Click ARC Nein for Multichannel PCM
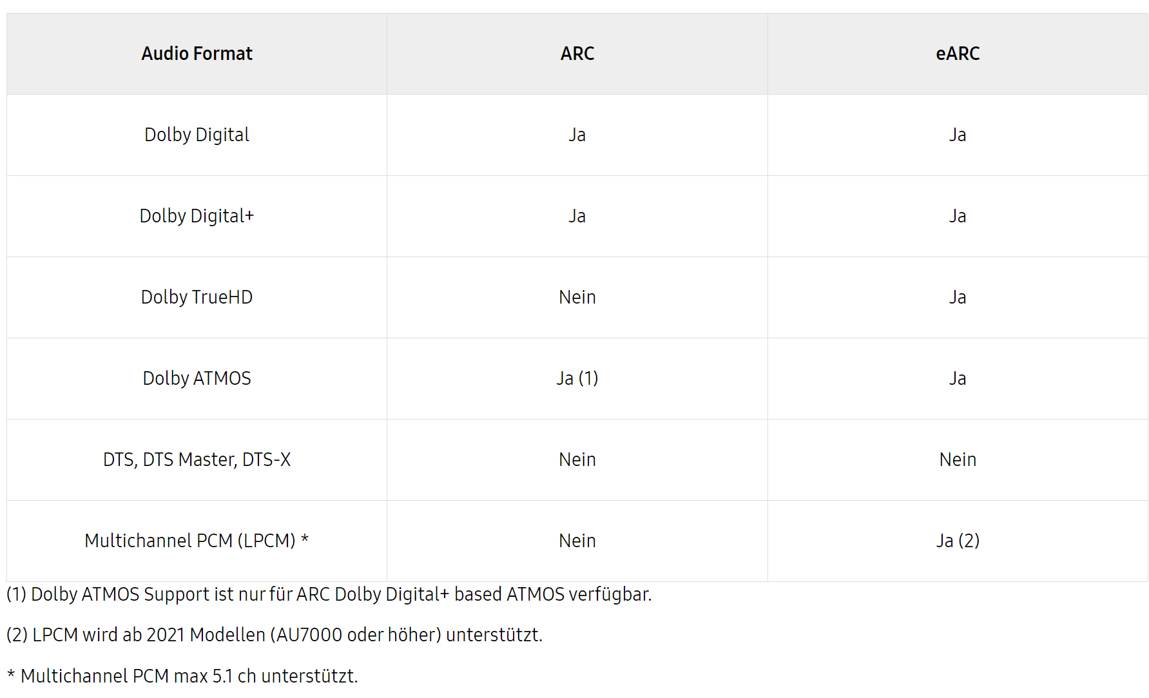Image resolution: width=1149 pixels, height=698 pixels. point(577,541)
